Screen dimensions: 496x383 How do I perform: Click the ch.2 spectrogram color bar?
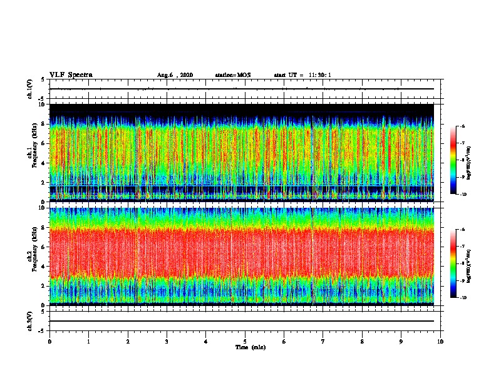(453, 263)
